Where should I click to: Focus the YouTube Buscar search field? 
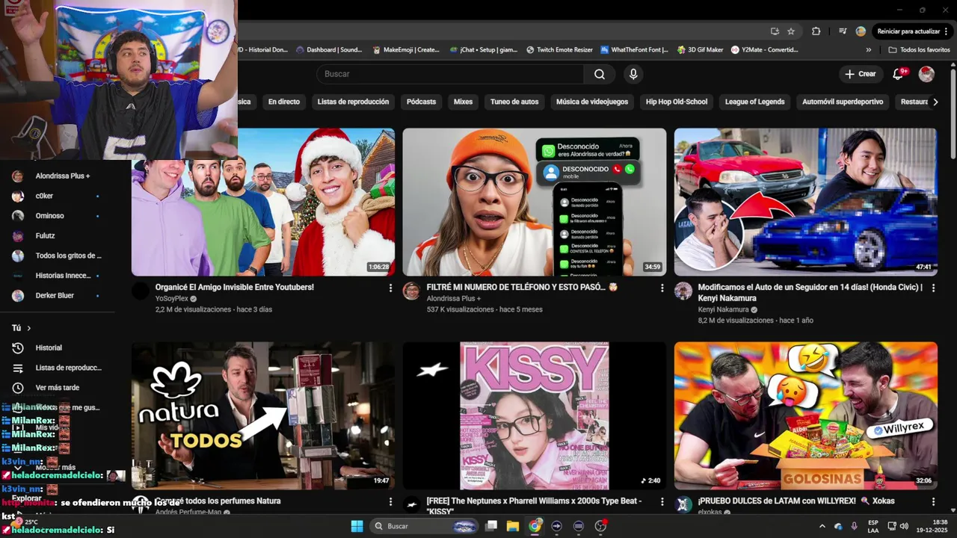point(451,74)
